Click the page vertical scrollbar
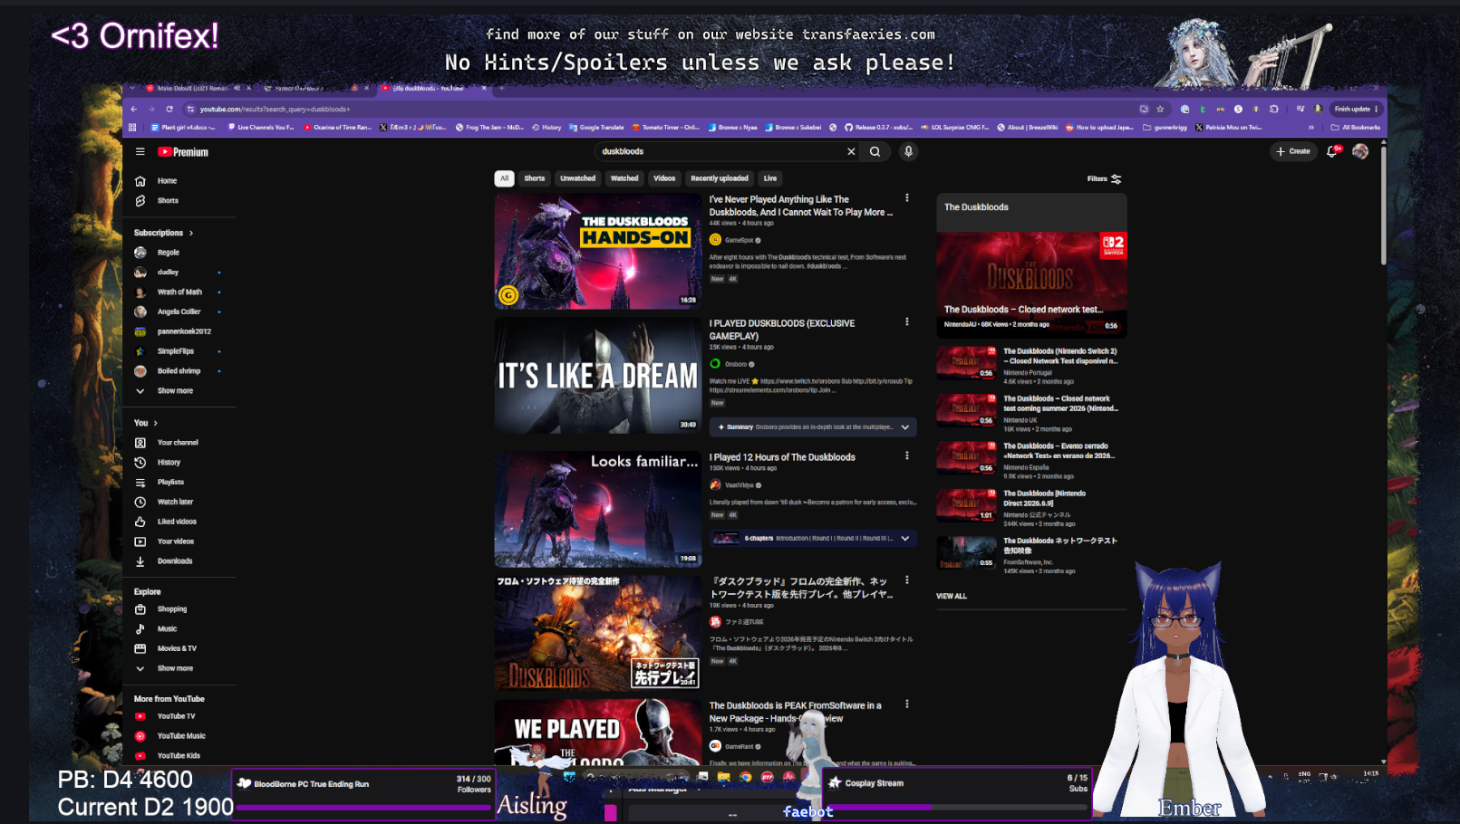Screen dimensions: 1460x824 [x=1383, y=205]
